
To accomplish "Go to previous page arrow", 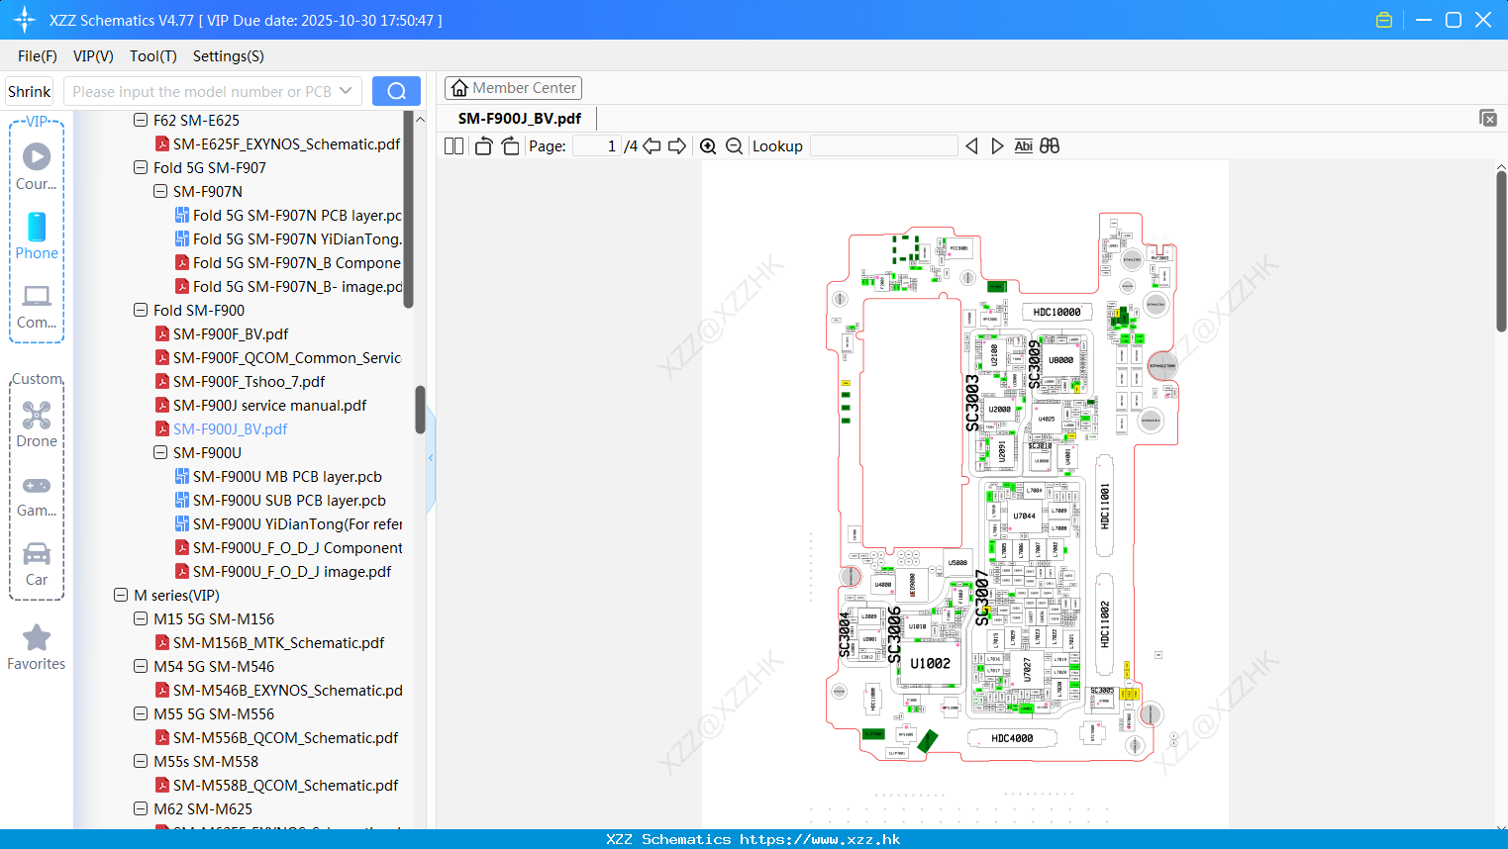I will (x=652, y=145).
